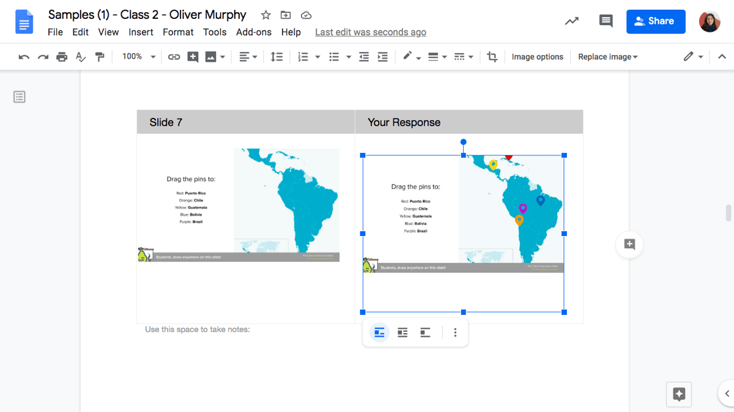Open the Format menu
Screen dimensions: 734x412
pos(178,32)
